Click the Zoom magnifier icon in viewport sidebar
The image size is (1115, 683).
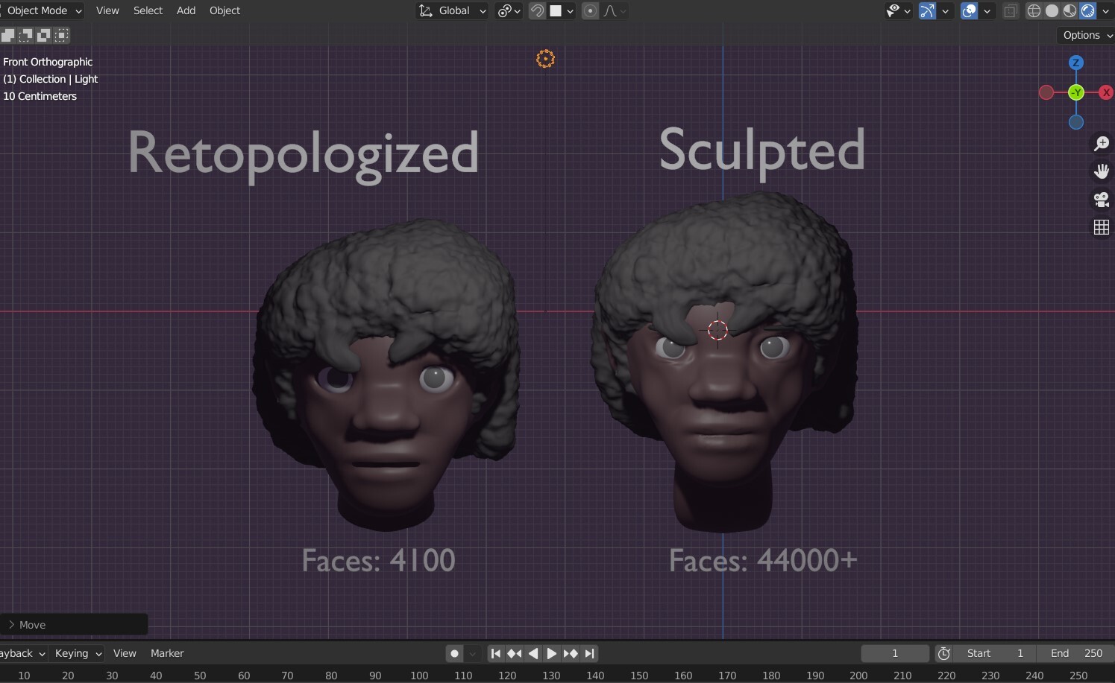1102,143
